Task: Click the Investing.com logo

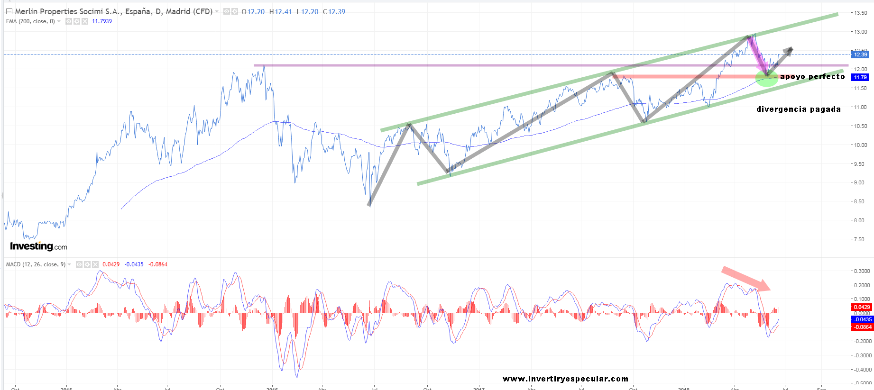Action: (38, 246)
